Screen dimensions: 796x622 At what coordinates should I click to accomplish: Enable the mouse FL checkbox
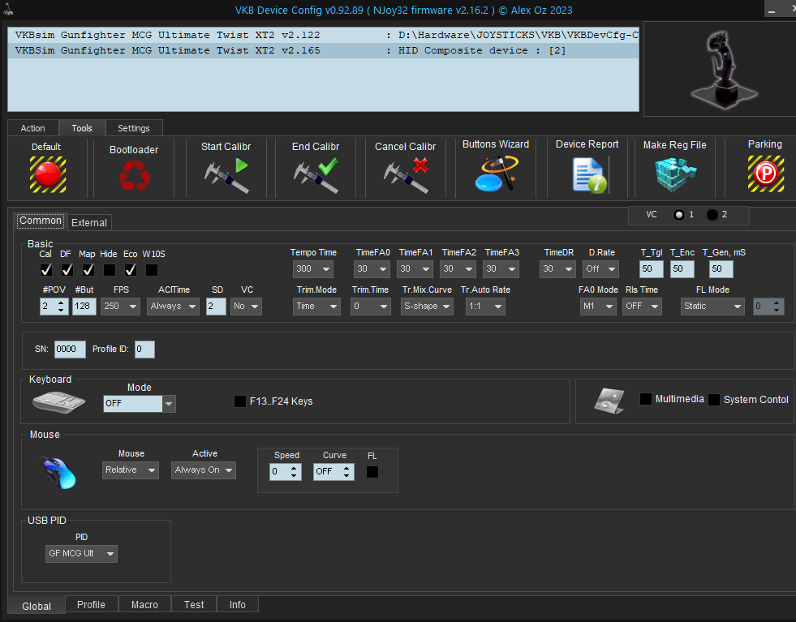click(372, 472)
